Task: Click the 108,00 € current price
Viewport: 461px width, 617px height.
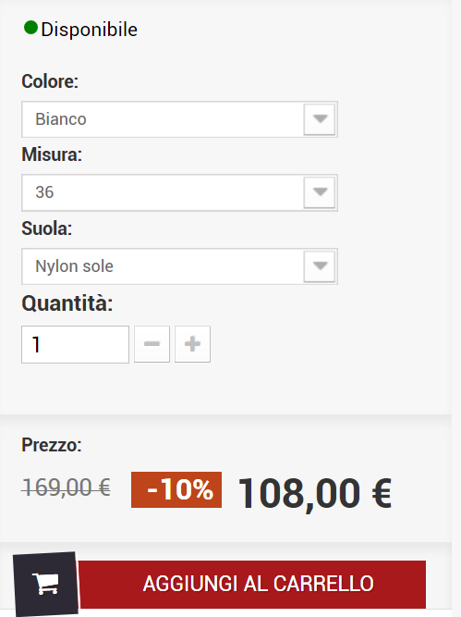Action: (x=315, y=493)
